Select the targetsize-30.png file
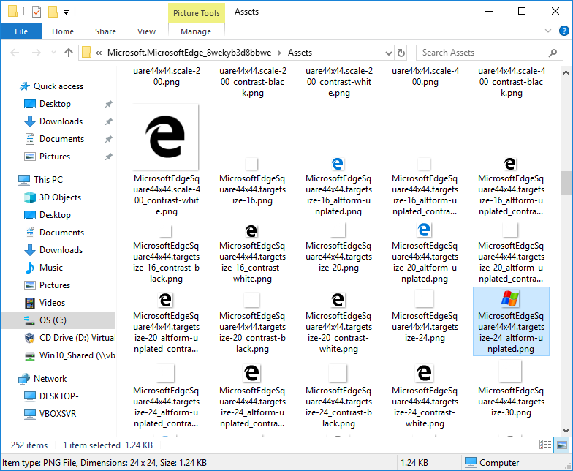The width and height of the screenshot is (573, 471). click(x=511, y=389)
